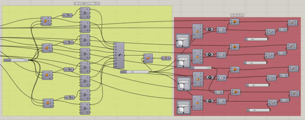Click the topmost Evaluate Surface component
Image resolution: width=305 pixels, height=120 pixels.
[198, 31]
